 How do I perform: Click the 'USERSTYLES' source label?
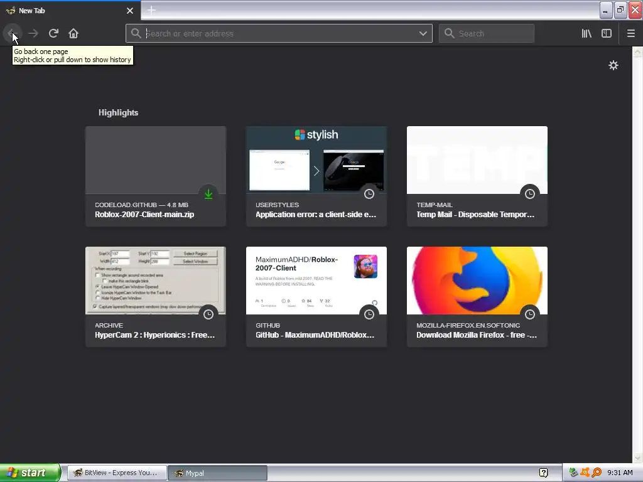pos(277,205)
